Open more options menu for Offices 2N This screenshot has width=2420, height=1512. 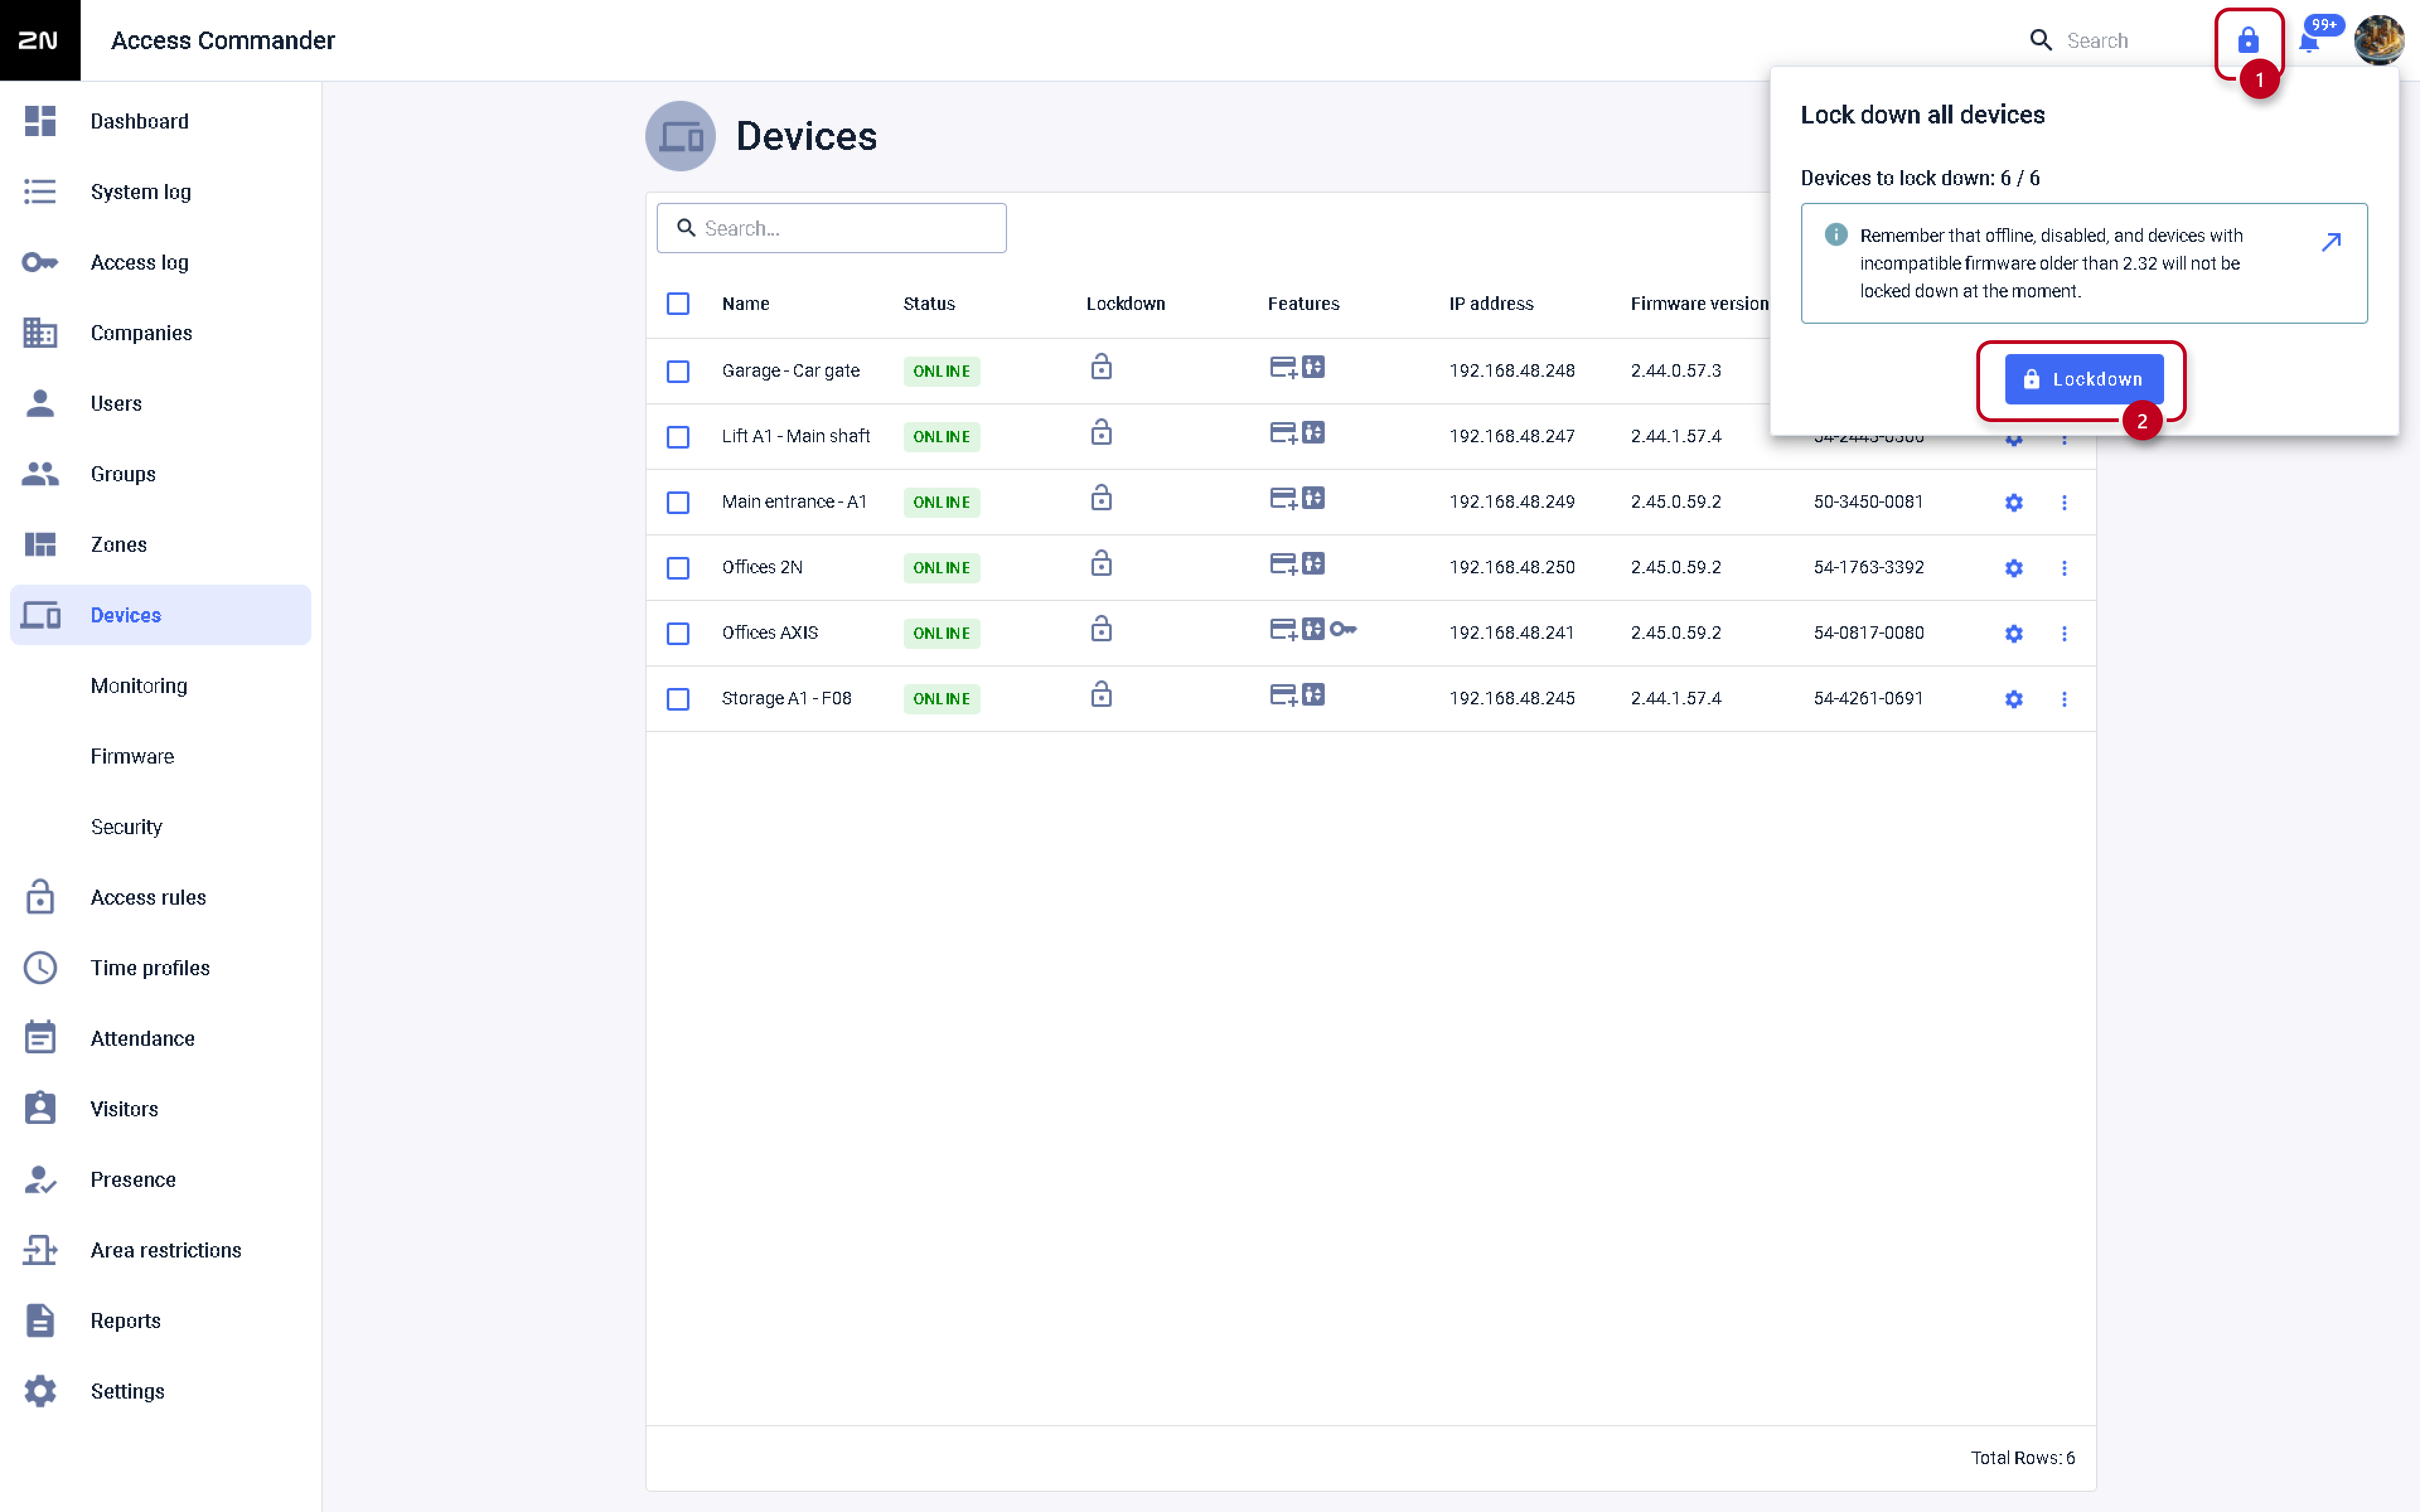(x=2064, y=568)
